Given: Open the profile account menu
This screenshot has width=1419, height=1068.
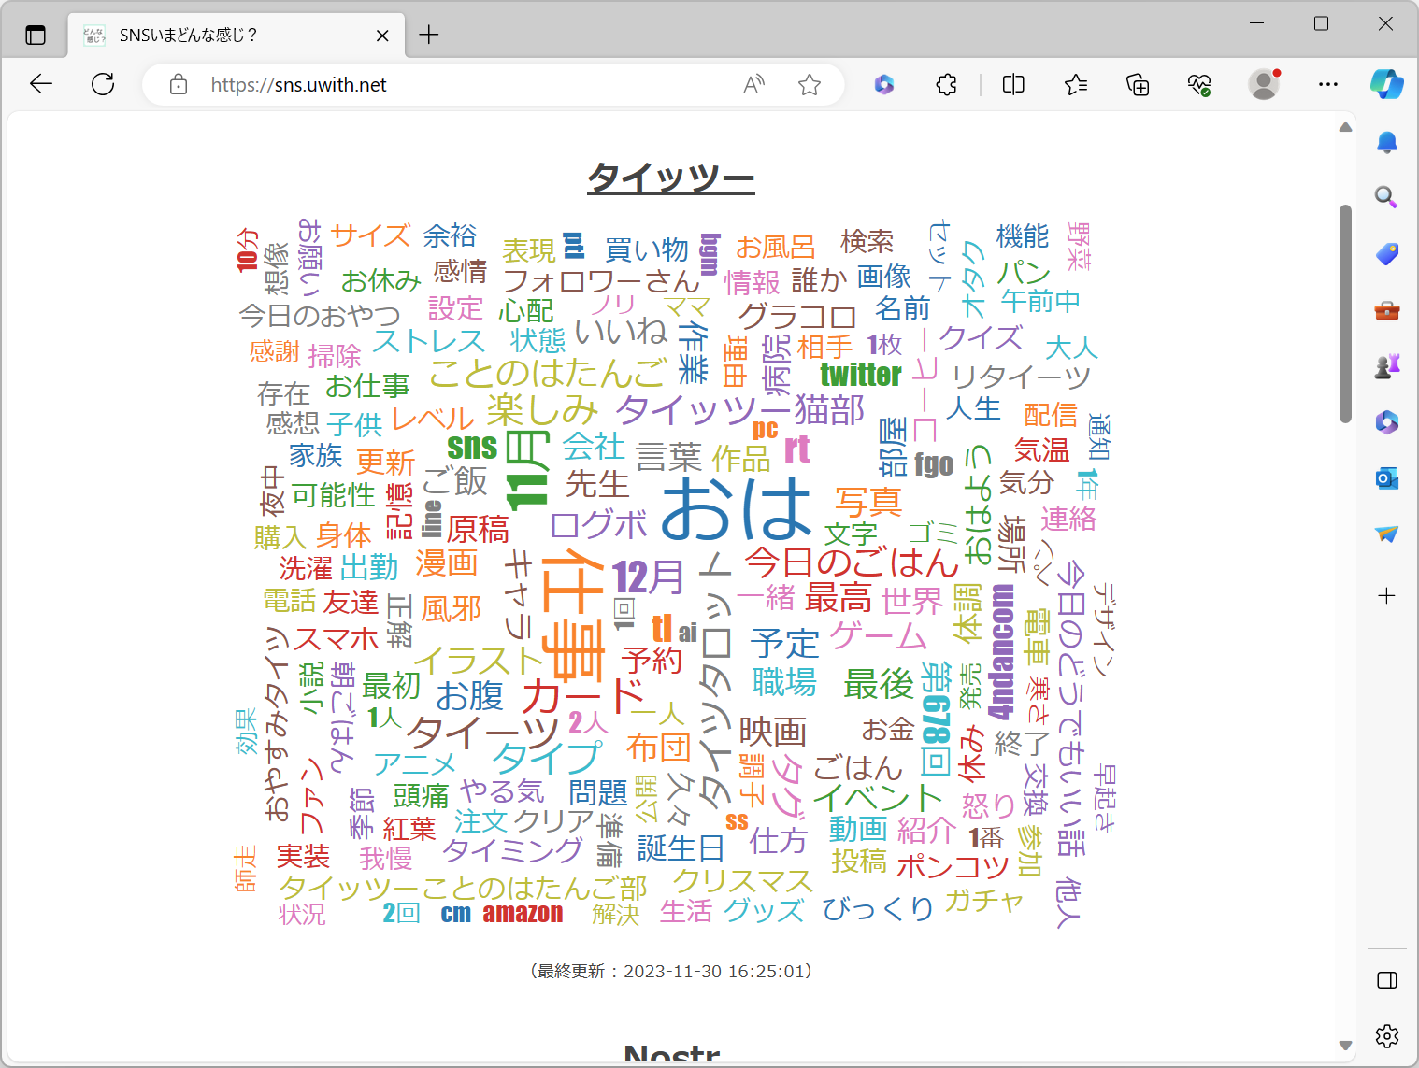Looking at the screenshot, I should tap(1264, 84).
